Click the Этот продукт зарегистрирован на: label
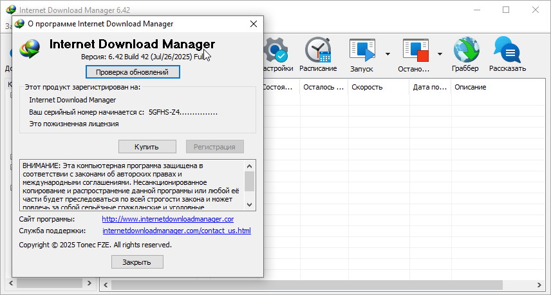Image resolution: width=551 pixels, height=295 pixels. [82, 87]
